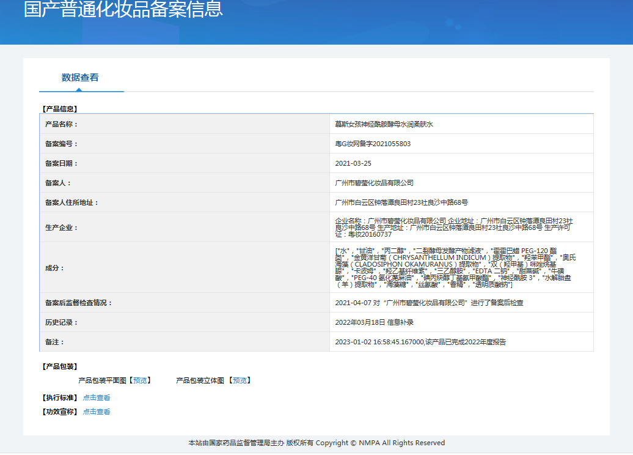Image resolution: width=633 pixels, height=455 pixels.
Task: Click the 成分 label cell
Action: (185, 267)
